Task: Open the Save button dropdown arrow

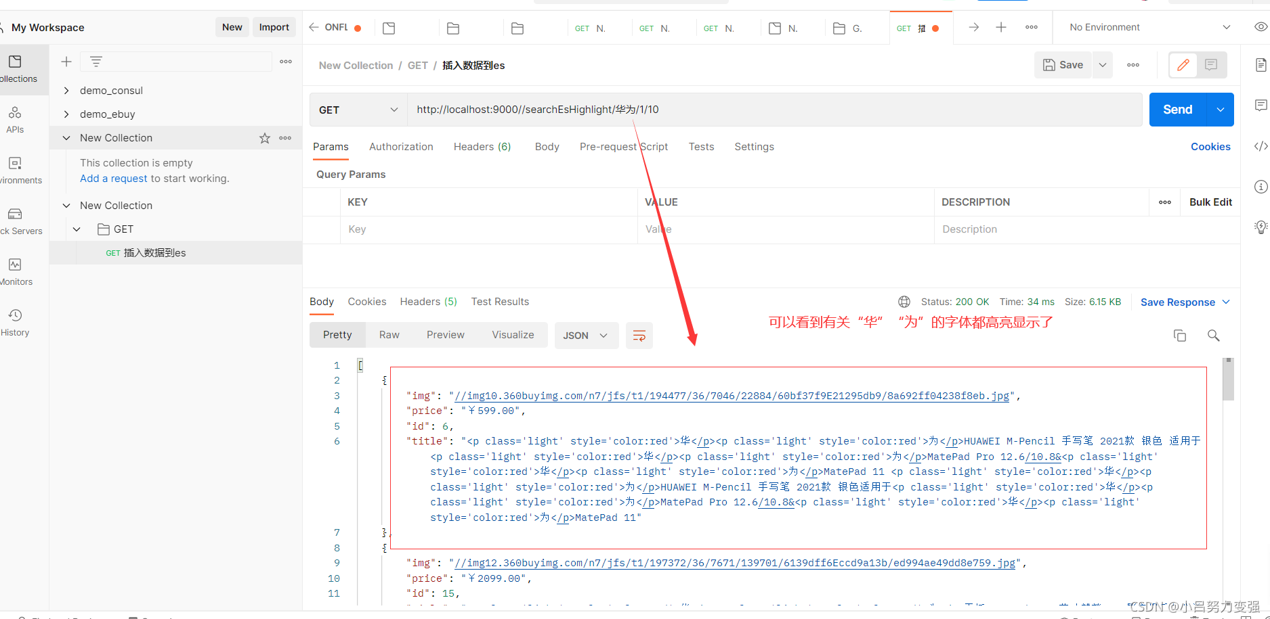Action: tap(1103, 65)
